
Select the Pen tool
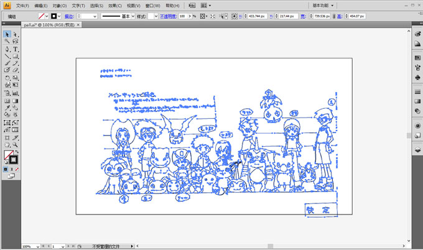(x=7, y=49)
